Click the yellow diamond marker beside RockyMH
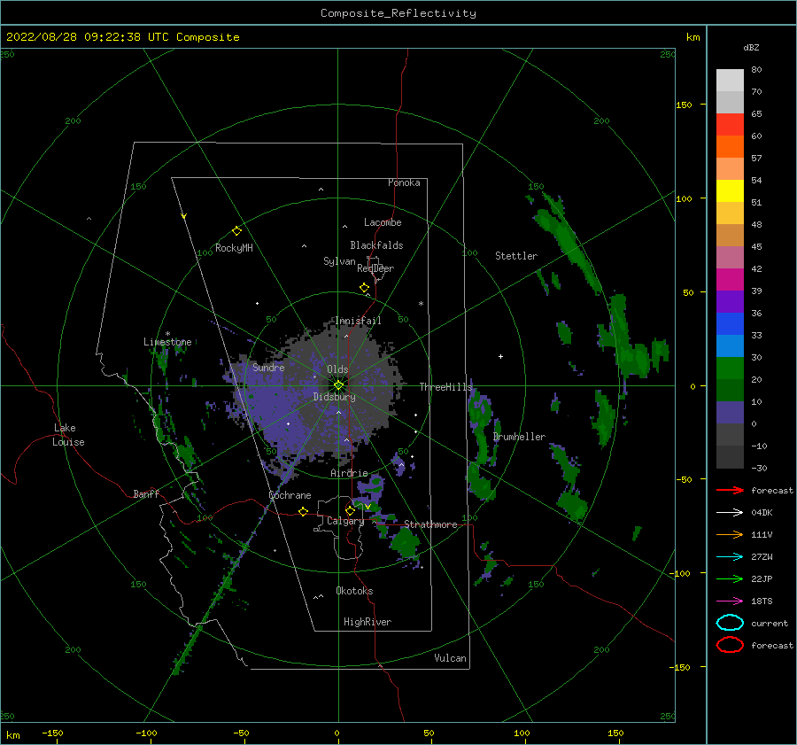This screenshot has height=745, width=797. coord(236,231)
